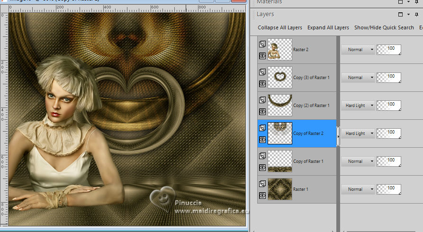Image resolution: width=423 pixels, height=232 pixels.
Task: Toggle auto-hide pin on Layers palette
Action: 416,14
